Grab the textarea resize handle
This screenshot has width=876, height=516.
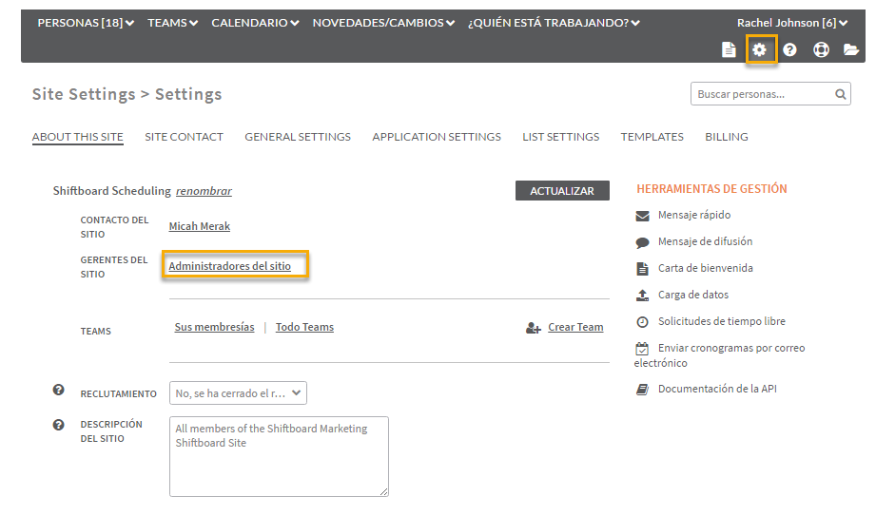[x=384, y=491]
